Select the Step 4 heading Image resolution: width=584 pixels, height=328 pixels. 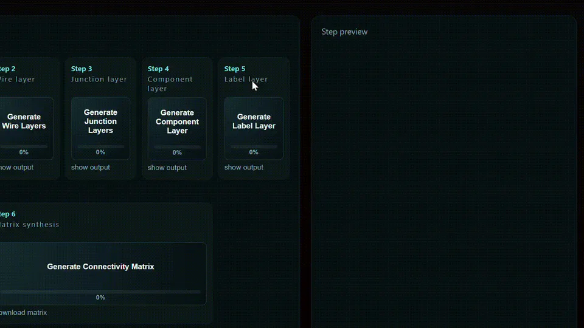point(158,69)
